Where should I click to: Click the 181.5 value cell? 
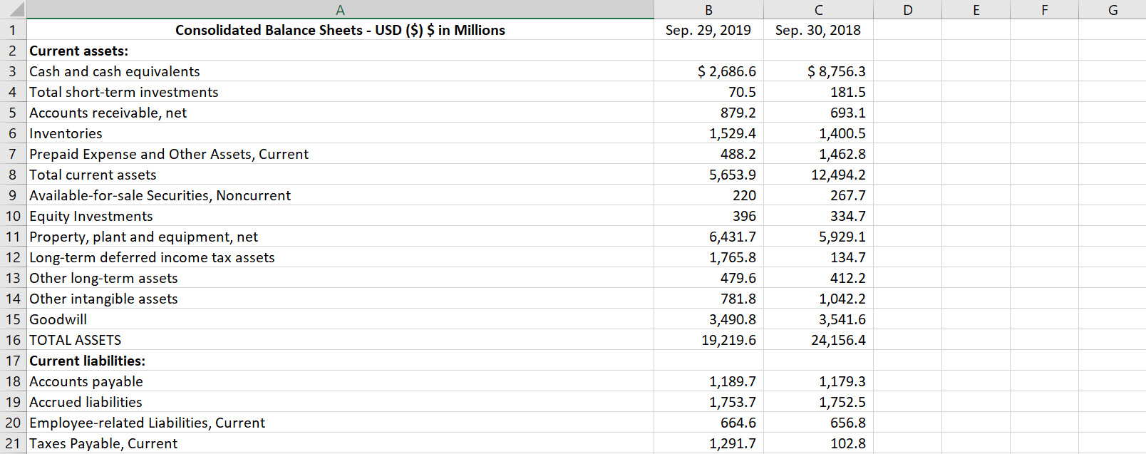pyautogui.click(x=818, y=92)
